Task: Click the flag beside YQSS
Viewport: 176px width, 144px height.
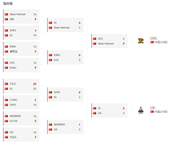Action: click(x=6, y=137)
